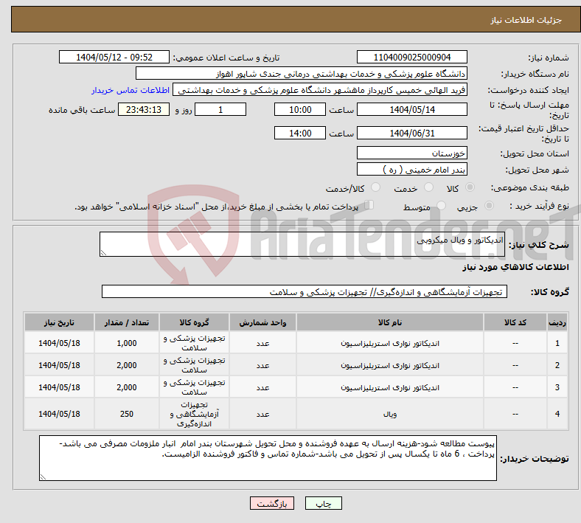Image resolution: width=581 pixels, height=523 pixels.
Task: Click the ردیف column header
Action: tap(557, 322)
